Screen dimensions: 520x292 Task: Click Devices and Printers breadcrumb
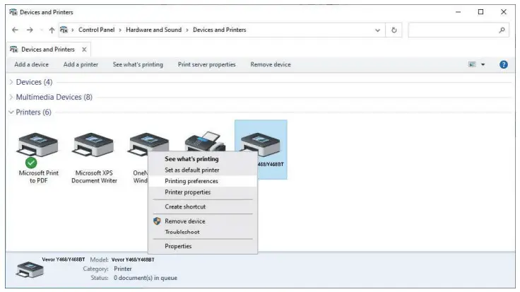coord(220,30)
